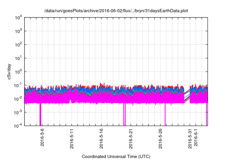Click the 10^1 y-axis tick label

coord(19,58)
